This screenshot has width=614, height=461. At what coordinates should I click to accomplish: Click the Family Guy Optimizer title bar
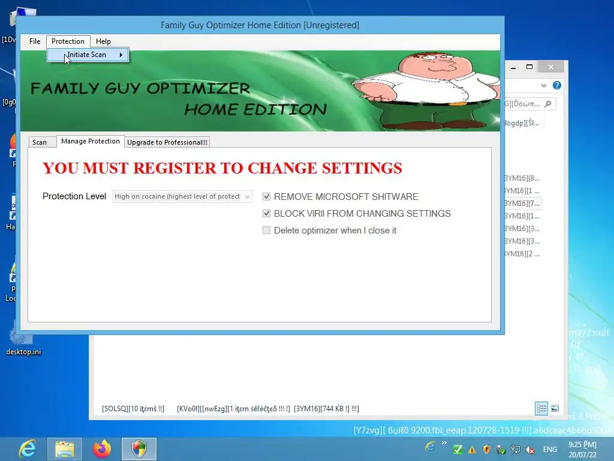[260, 25]
